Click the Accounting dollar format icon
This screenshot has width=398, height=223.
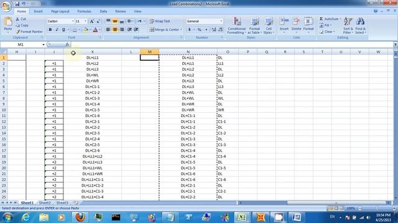pos(189,30)
